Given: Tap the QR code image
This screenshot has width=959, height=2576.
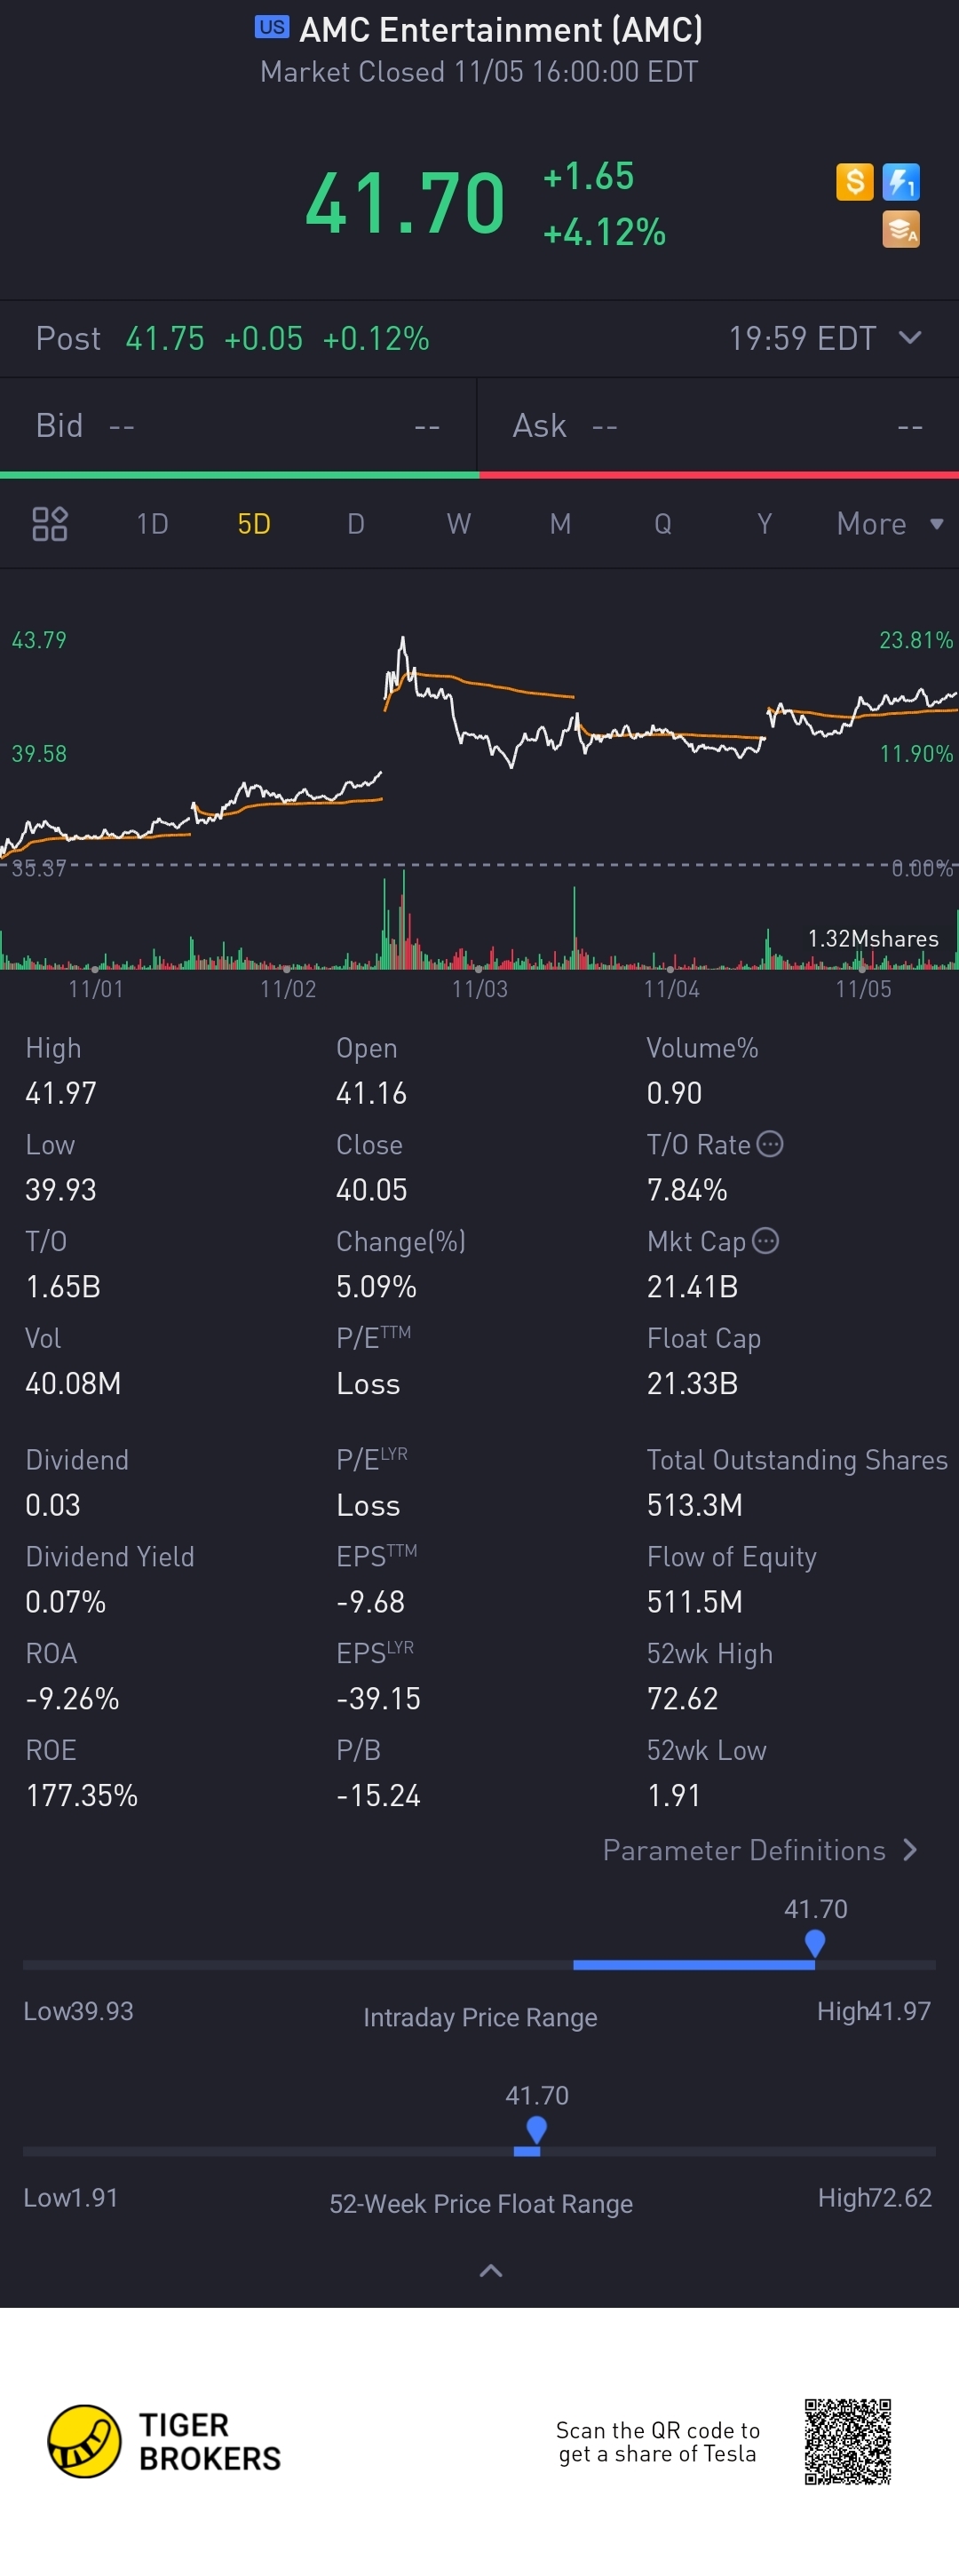Looking at the screenshot, I should [848, 2441].
